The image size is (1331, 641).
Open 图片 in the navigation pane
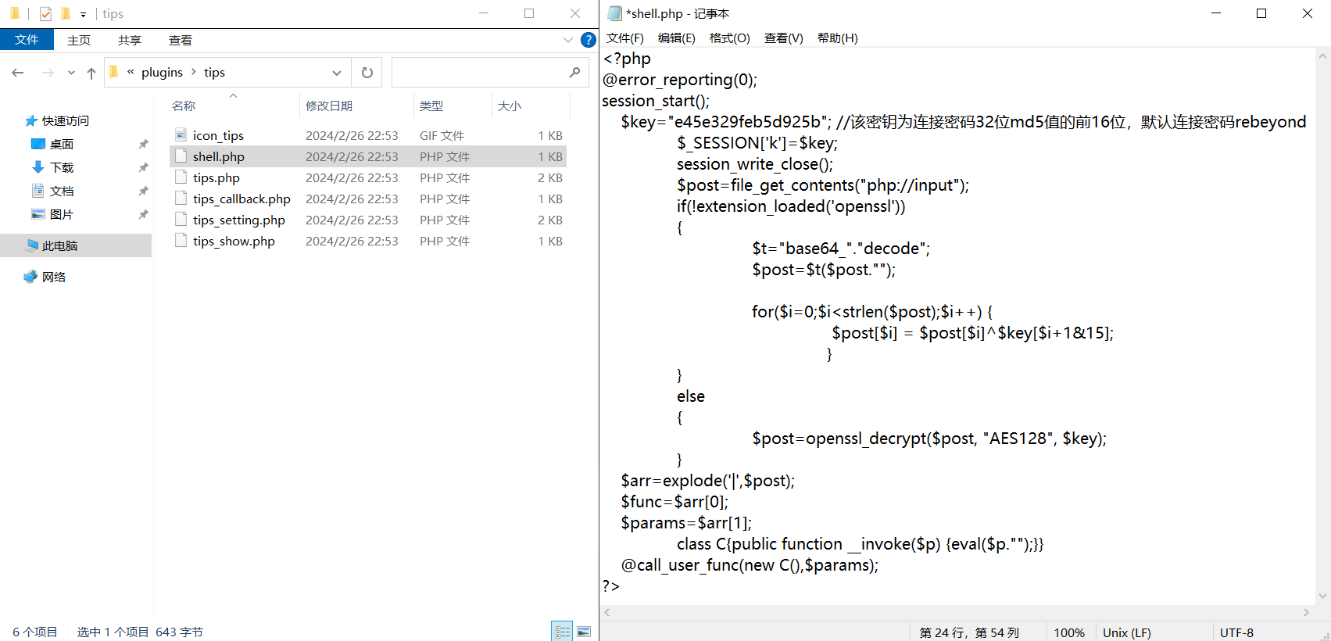click(62, 215)
